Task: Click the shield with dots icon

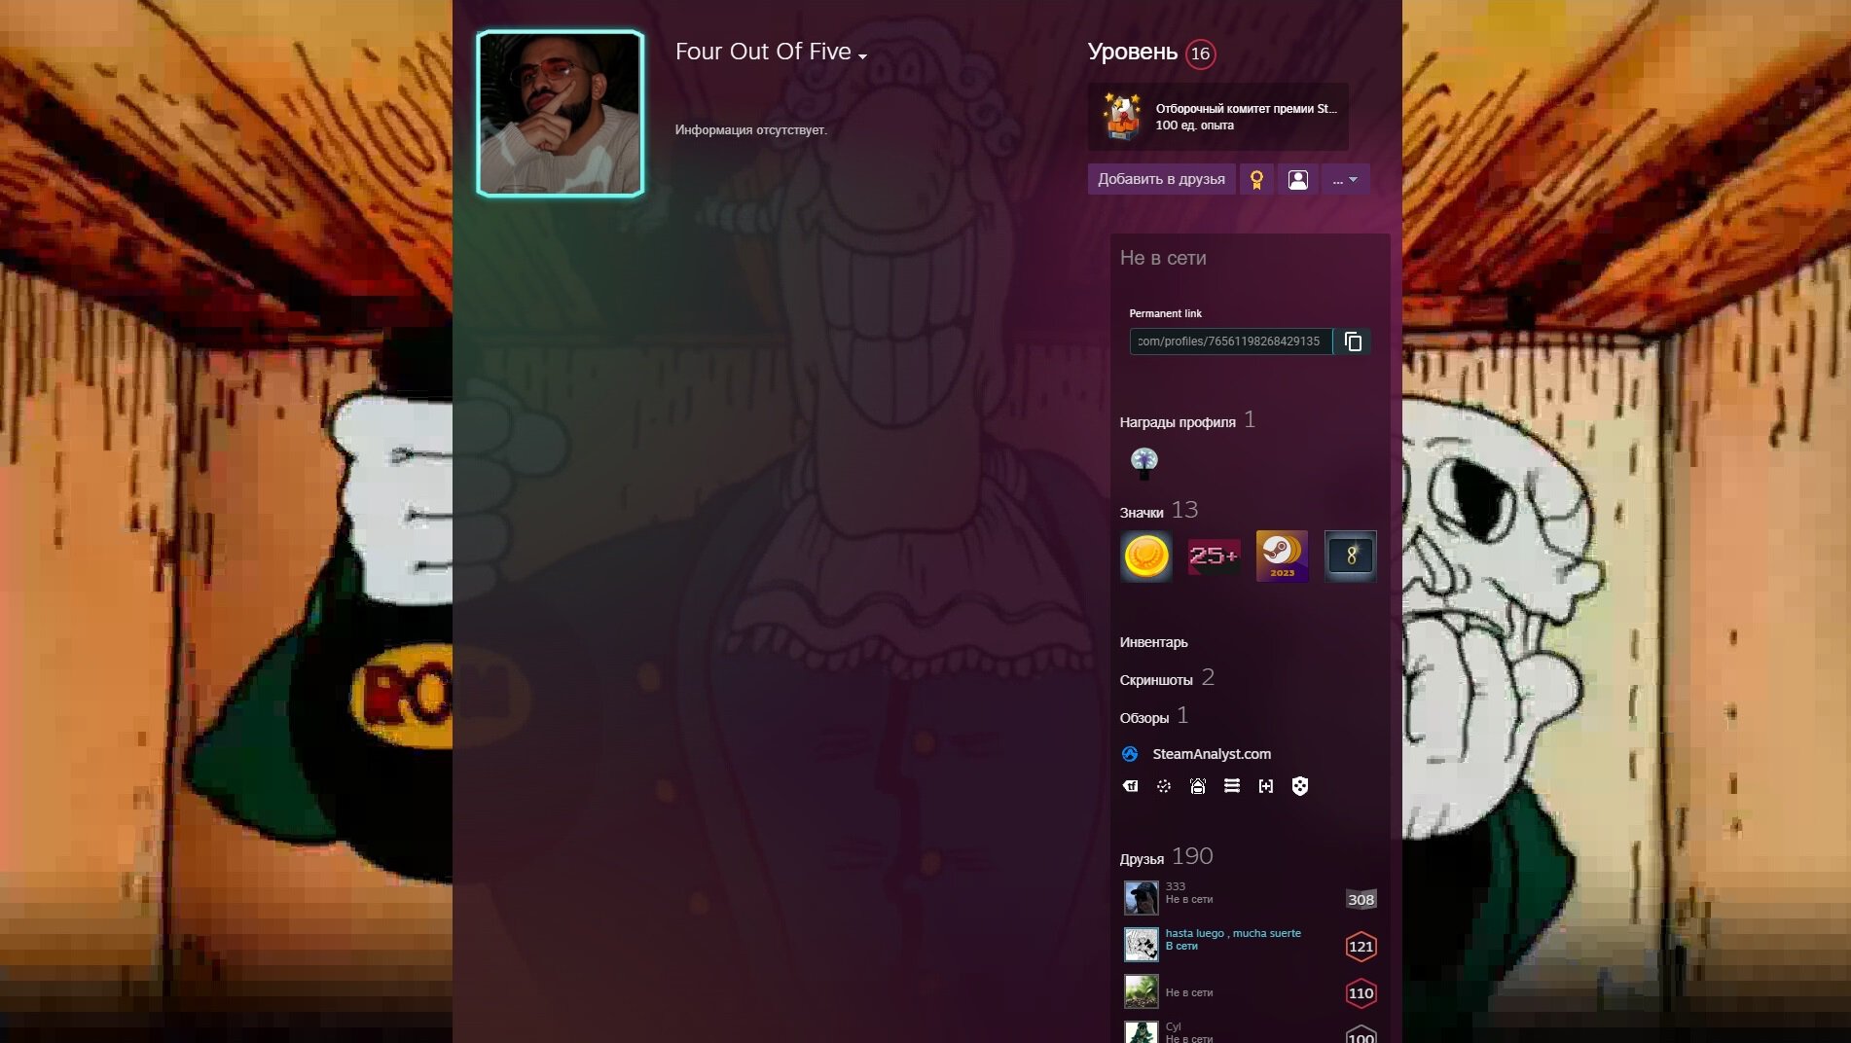Action: tap(1300, 786)
